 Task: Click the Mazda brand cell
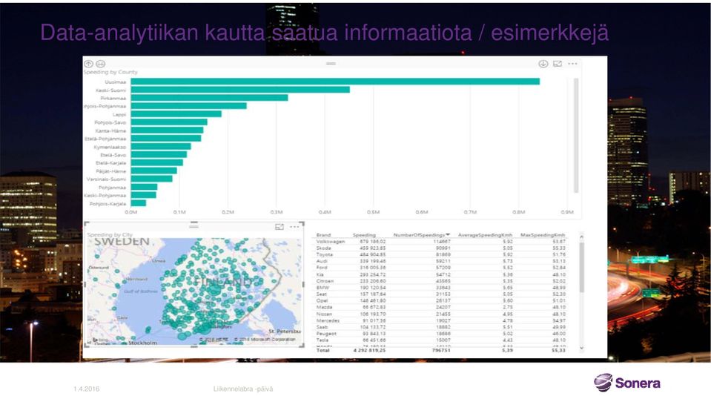click(324, 307)
